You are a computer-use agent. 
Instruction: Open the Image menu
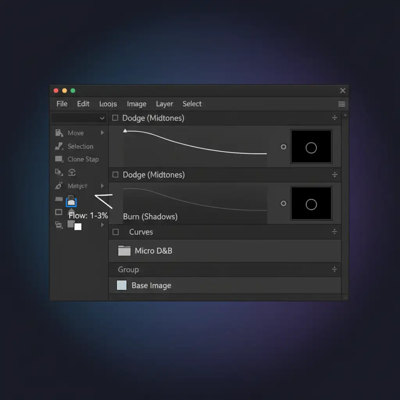[136, 104]
